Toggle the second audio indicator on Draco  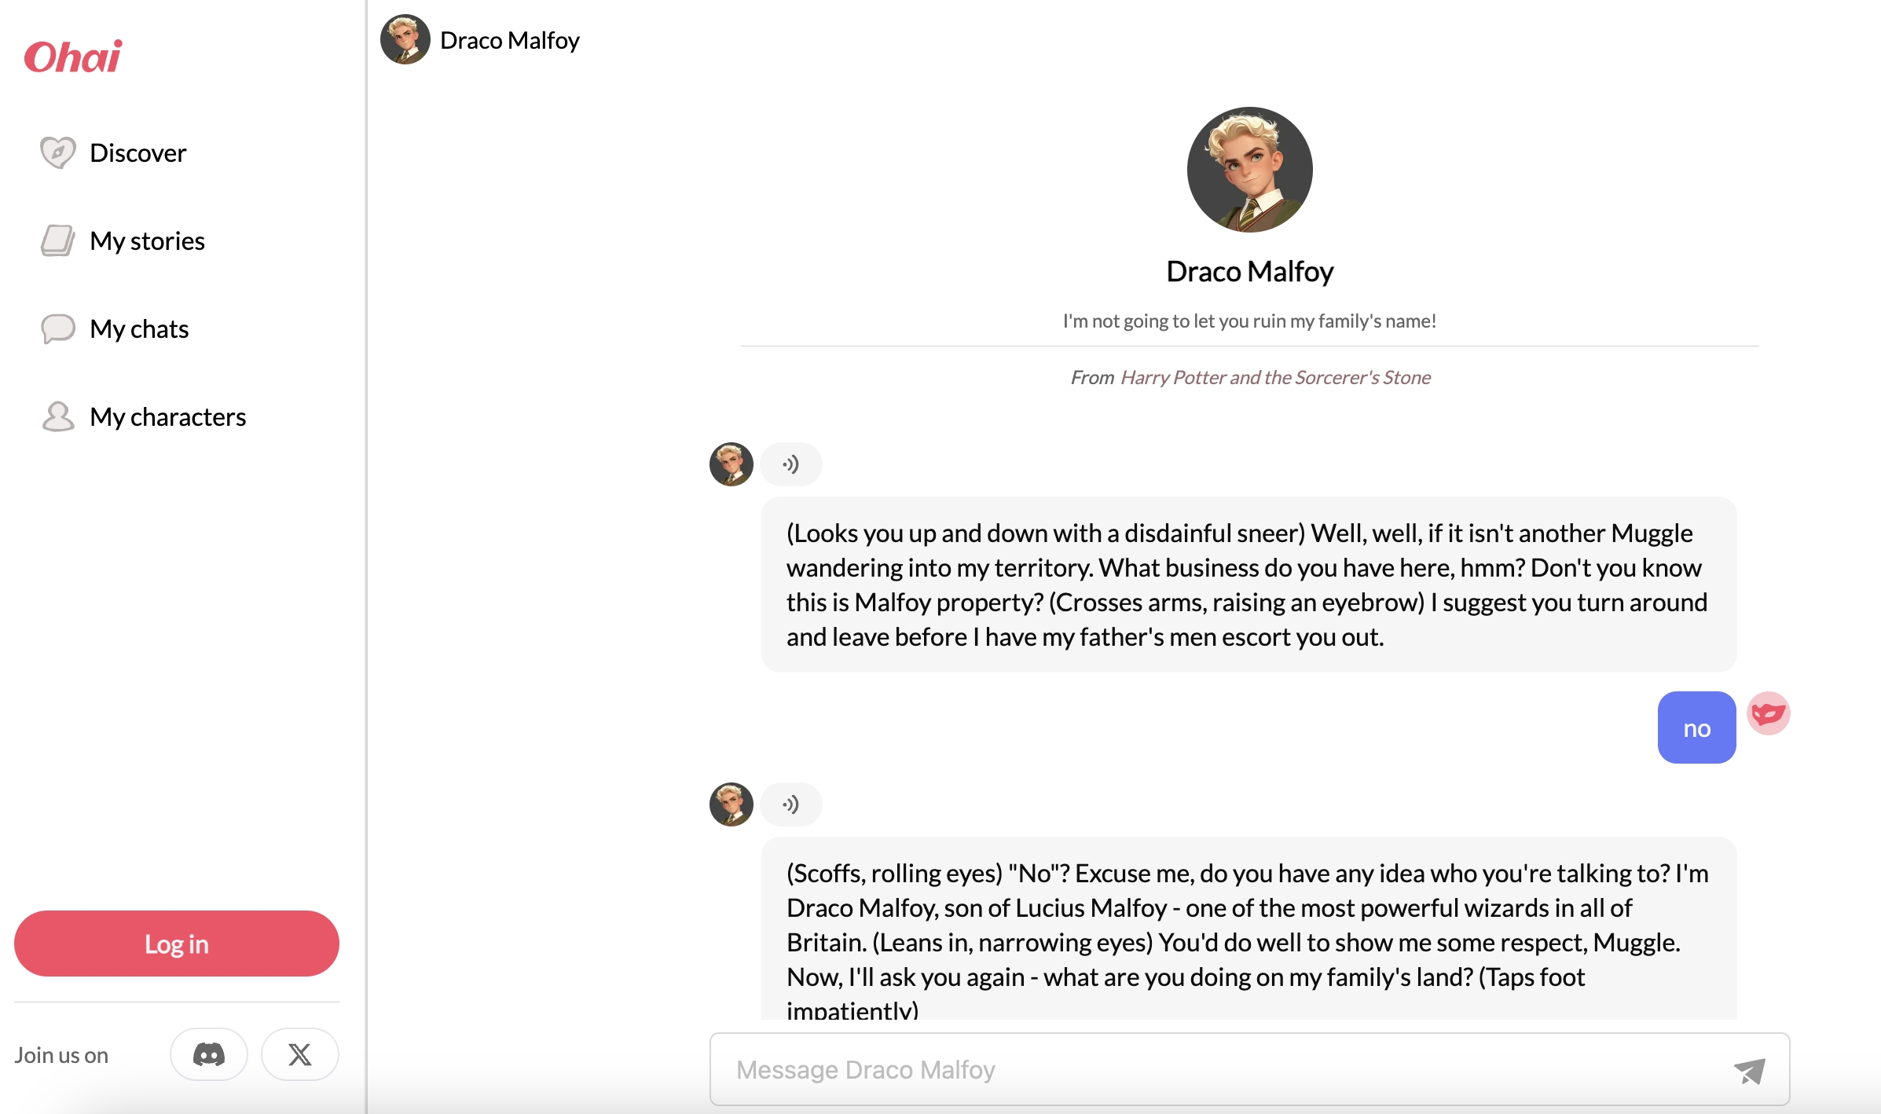(x=790, y=804)
